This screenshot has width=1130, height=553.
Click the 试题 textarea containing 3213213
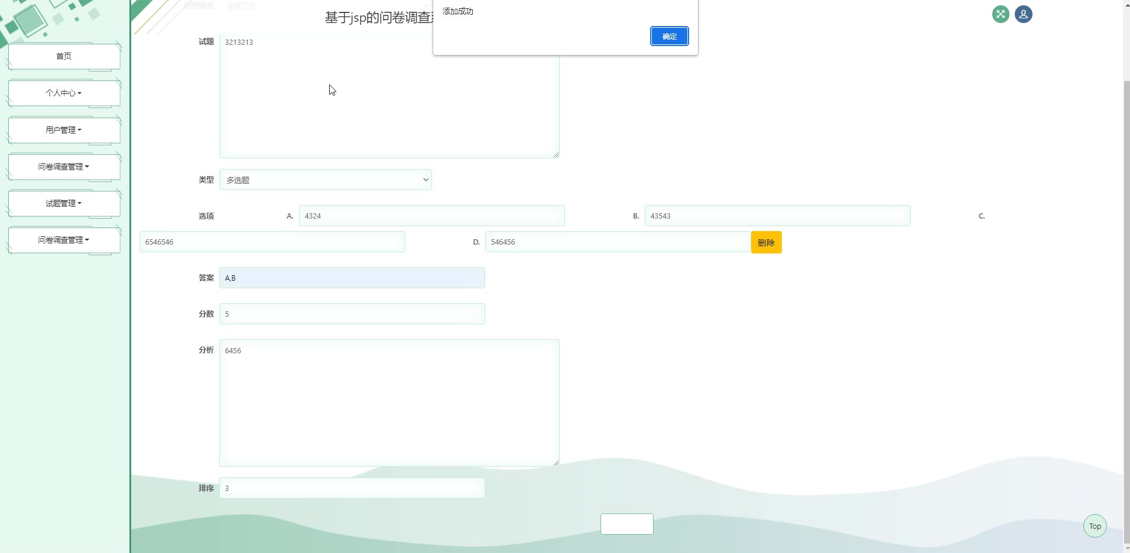389,96
